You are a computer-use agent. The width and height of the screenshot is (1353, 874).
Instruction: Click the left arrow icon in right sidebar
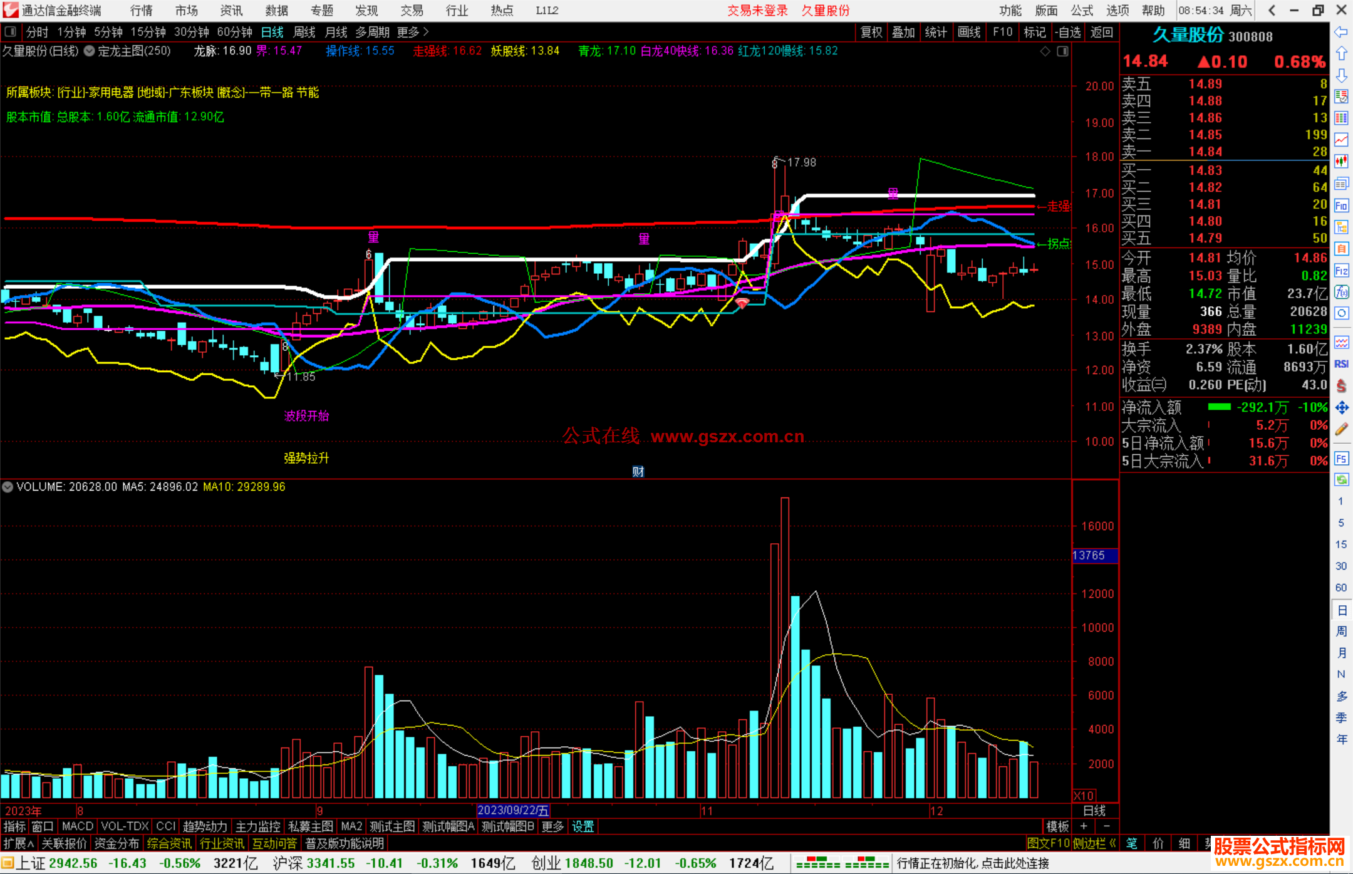[x=1341, y=32]
